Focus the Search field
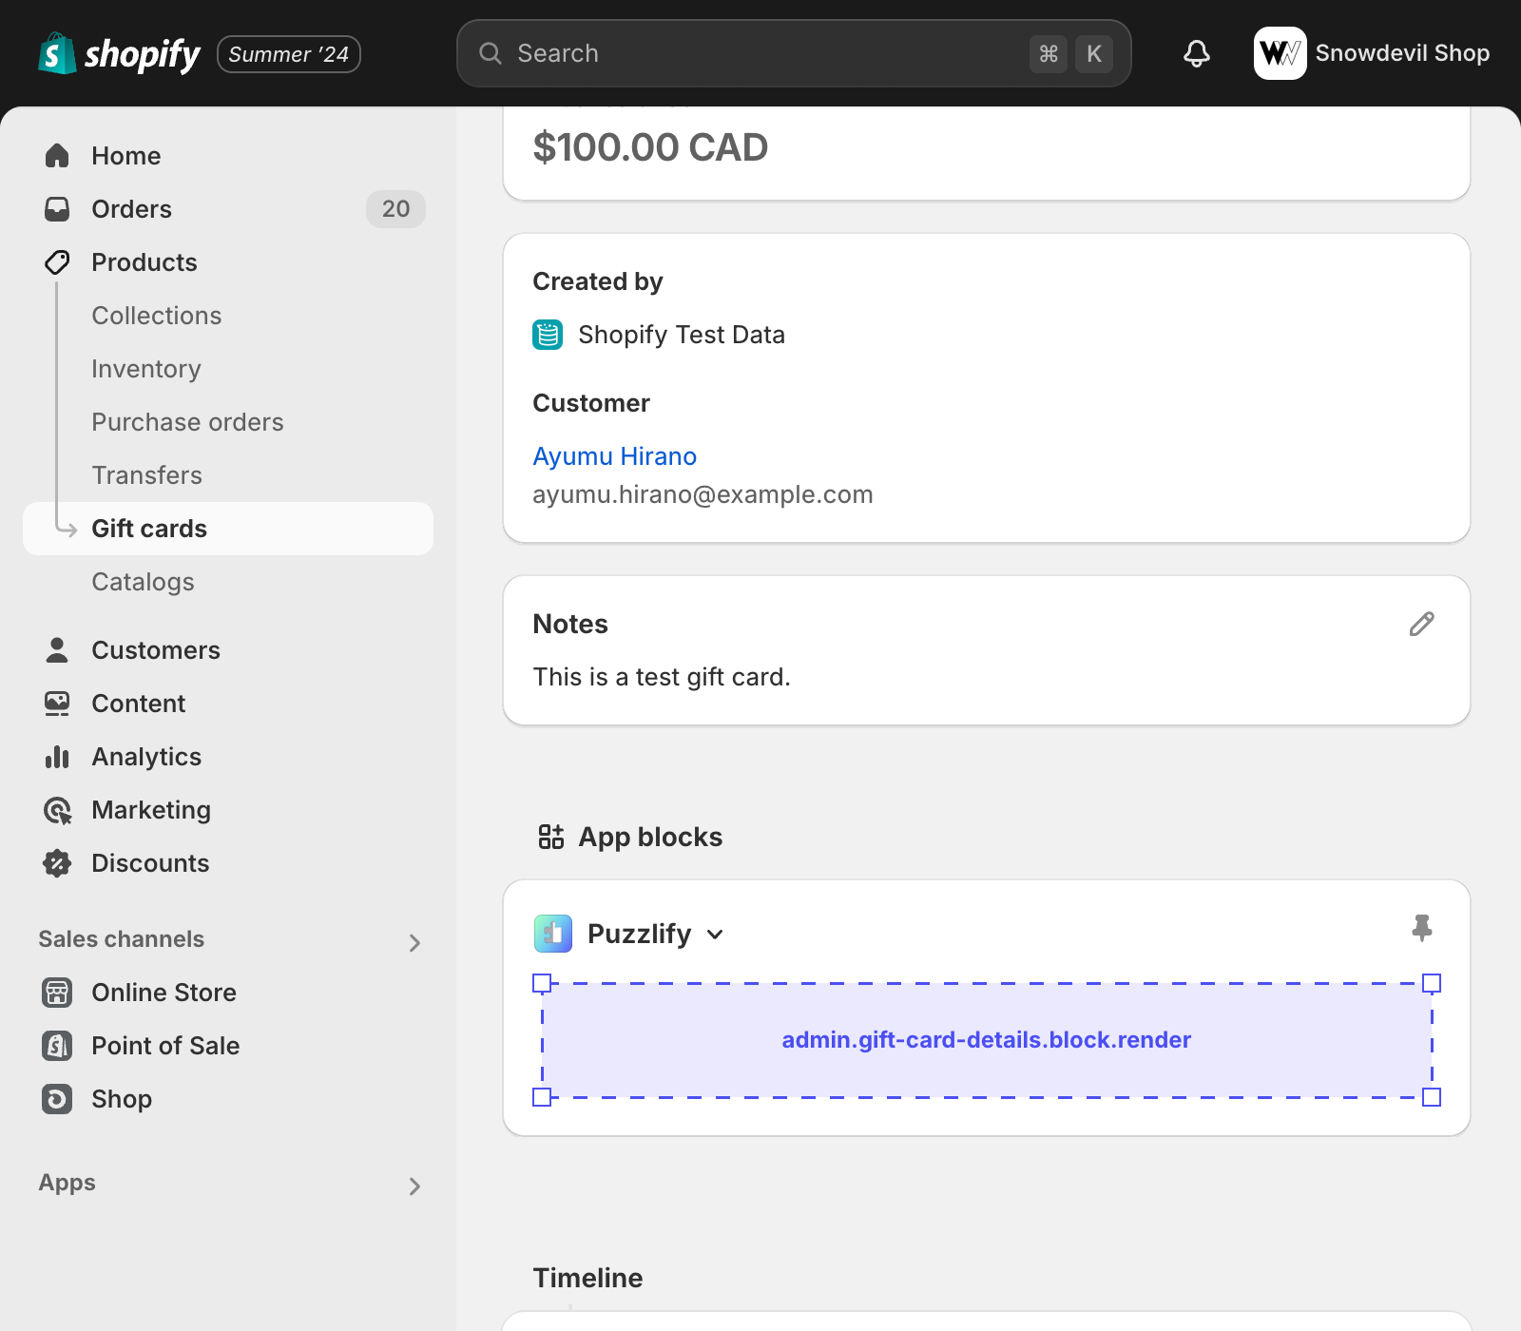This screenshot has height=1331, width=1521. [x=760, y=53]
